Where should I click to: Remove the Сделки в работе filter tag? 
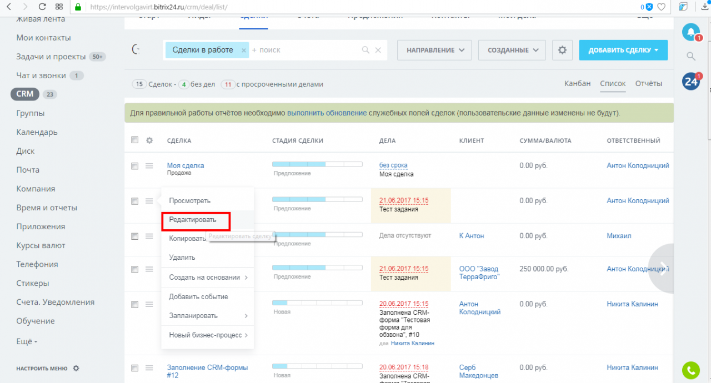[x=243, y=50]
